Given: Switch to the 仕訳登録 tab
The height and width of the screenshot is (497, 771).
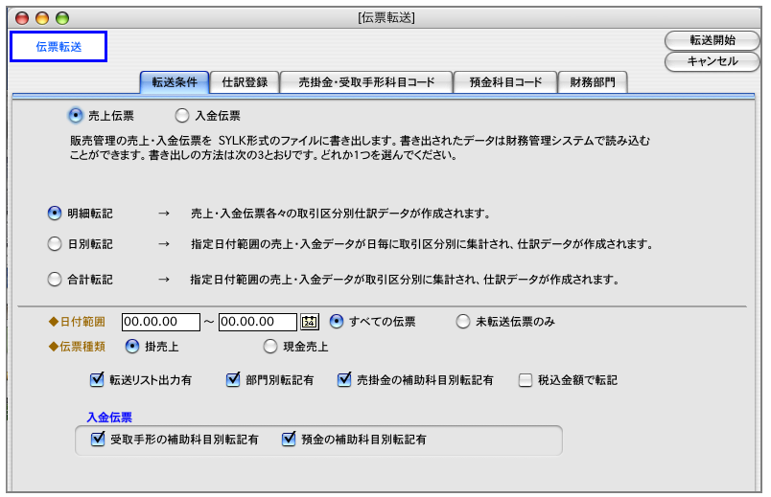Looking at the screenshot, I should click(x=245, y=82).
